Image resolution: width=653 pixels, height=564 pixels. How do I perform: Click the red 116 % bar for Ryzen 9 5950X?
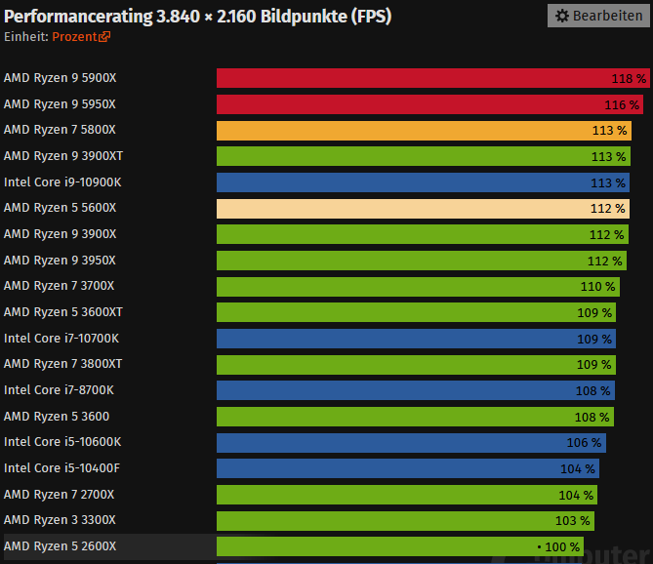coord(429,104)
